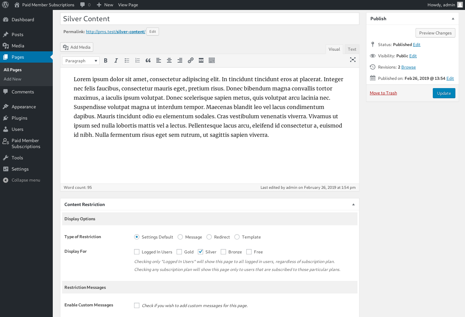Screen dimensions: 465x317
Task: Click in the Silver Content title field
Action: click(209, 19)
